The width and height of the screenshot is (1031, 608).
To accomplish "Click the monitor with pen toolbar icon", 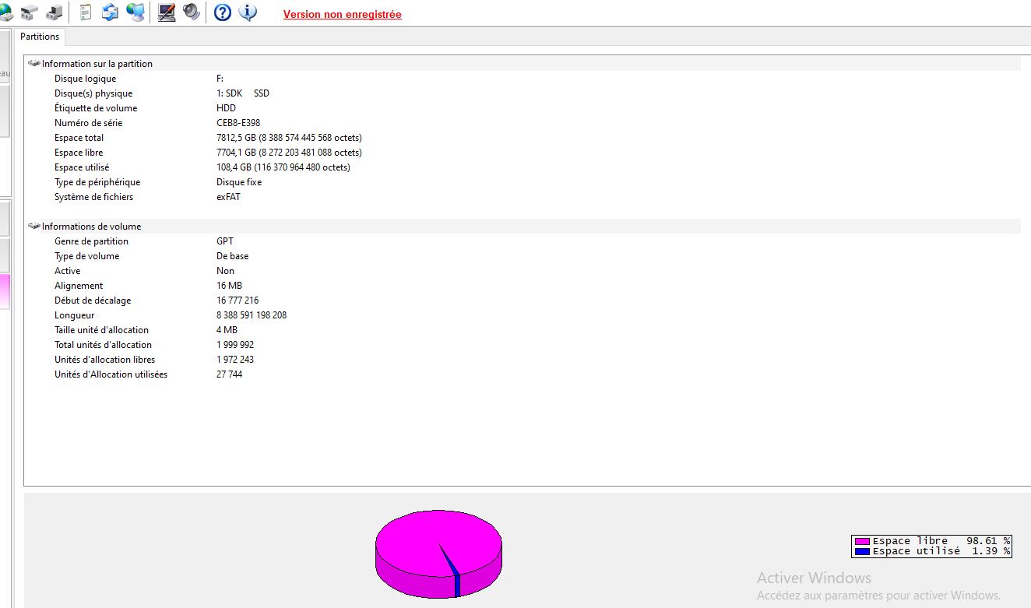I will [167, 12].
